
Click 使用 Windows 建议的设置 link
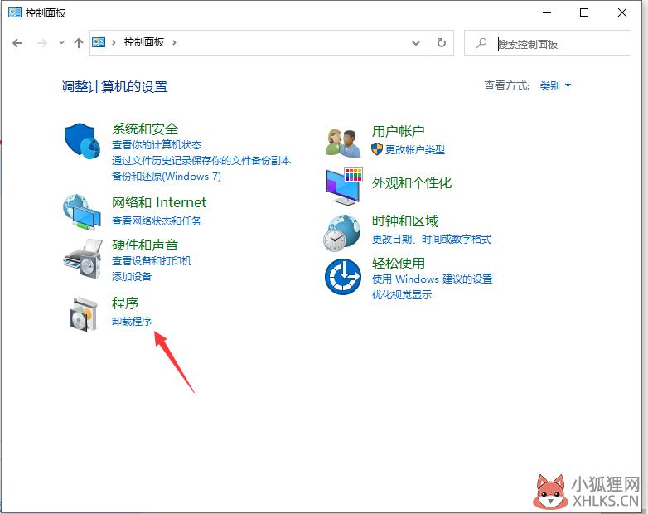(432, 279)
